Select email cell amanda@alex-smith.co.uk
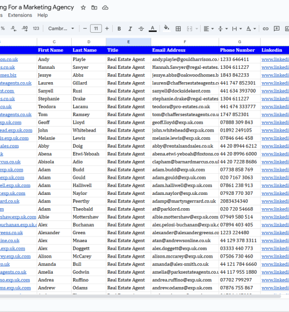Viewport: 289px width, 312px height. 185,264
